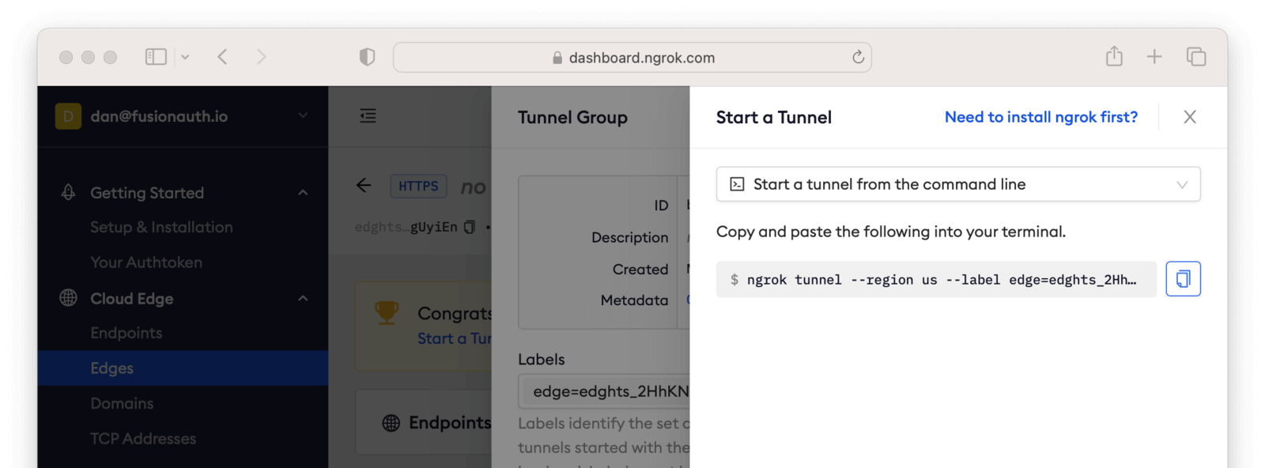Copy the ngrok tunnel command
This screenshot has height=468, width=1265.
coord(1183,279)
